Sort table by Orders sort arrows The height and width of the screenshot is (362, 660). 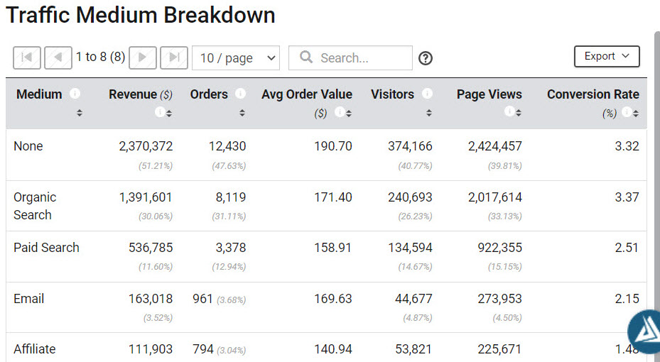coord(242,113)
